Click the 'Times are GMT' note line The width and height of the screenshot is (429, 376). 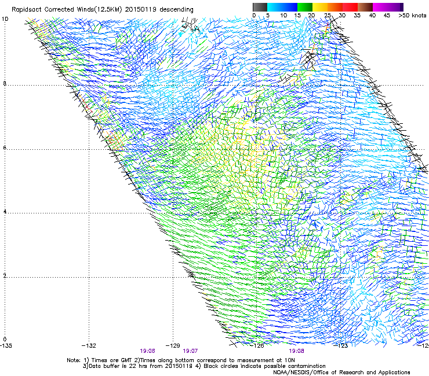coord(181,360)
